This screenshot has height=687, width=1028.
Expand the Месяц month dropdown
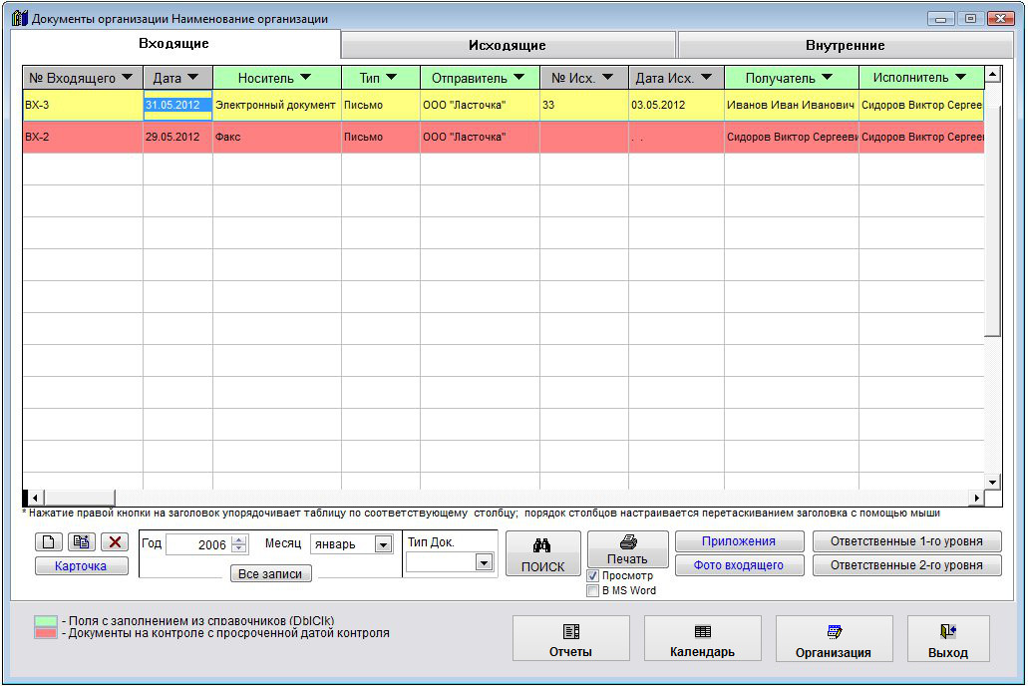[x=383, y=544]
